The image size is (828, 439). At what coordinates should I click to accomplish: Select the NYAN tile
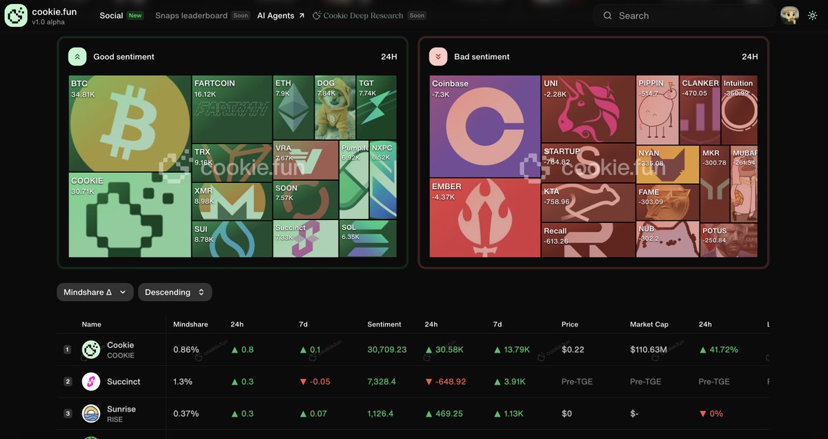[668, 164]
